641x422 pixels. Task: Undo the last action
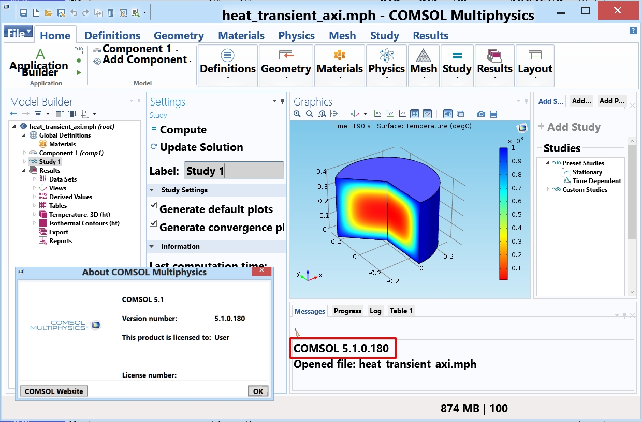[74, 13]
